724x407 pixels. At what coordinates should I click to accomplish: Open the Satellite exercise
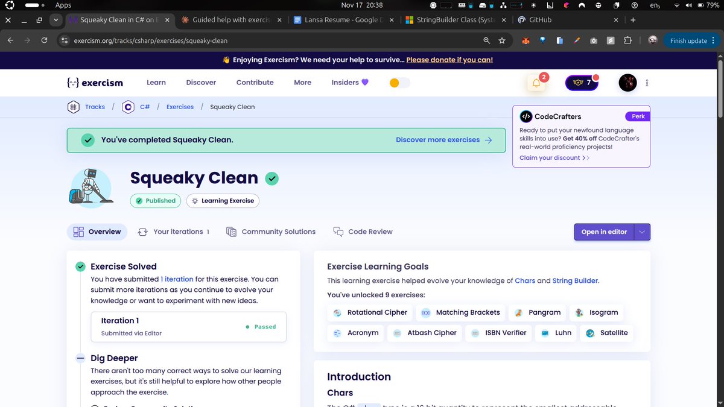pos(606,333)
